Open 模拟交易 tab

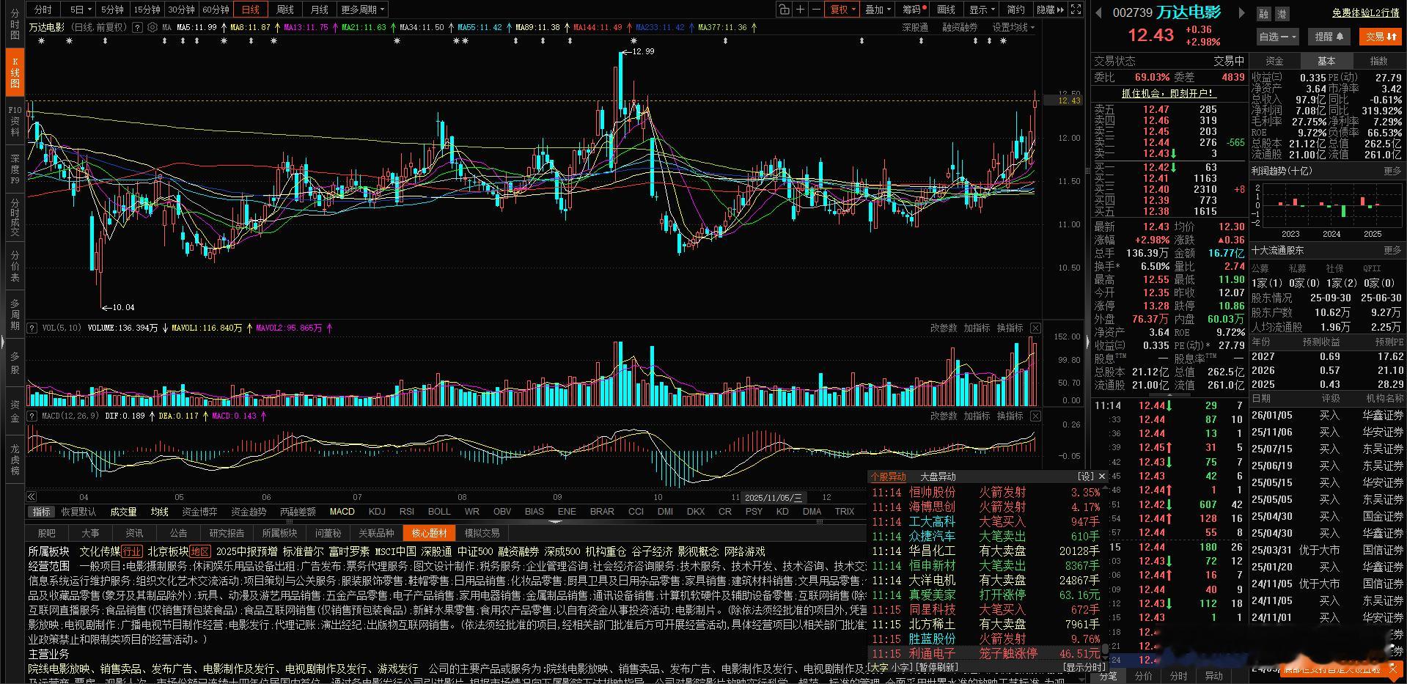[482, 533]
